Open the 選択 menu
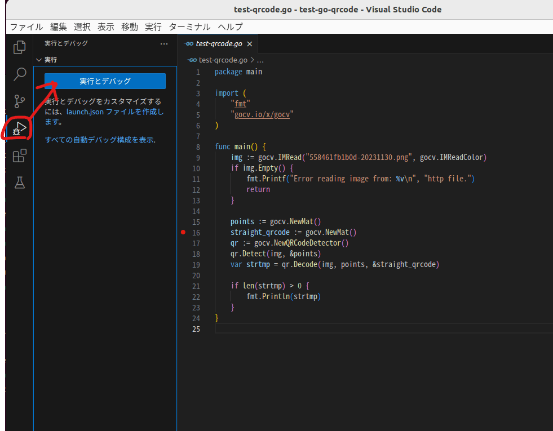553x431 pixels. (x=82, y=27)
